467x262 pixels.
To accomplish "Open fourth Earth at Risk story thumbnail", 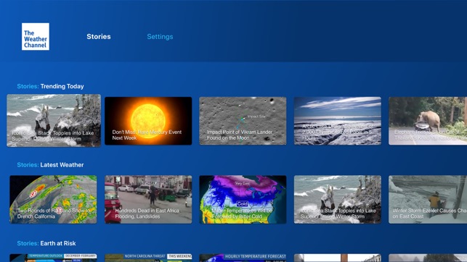I will [338, 258].
